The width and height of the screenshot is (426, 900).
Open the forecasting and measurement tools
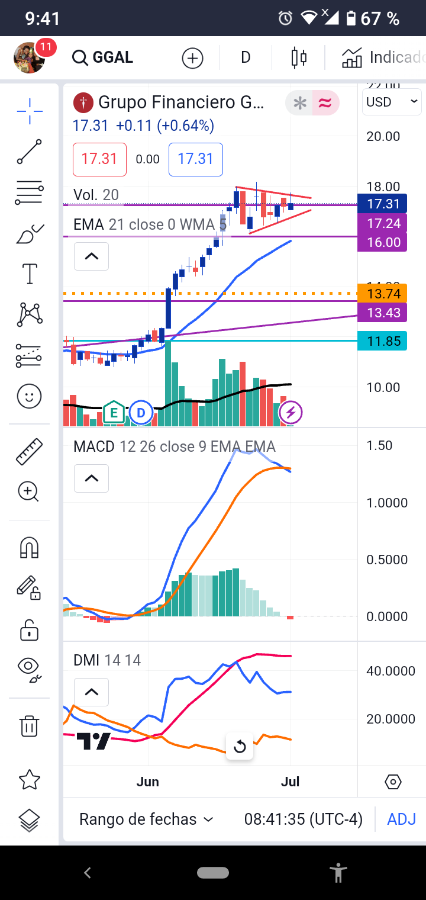29,355
